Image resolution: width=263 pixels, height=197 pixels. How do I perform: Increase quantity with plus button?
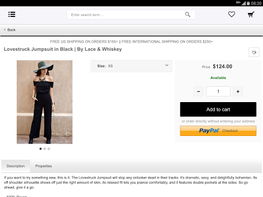tap(238, 91)
